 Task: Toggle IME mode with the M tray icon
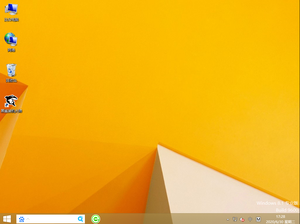[258, 219]
